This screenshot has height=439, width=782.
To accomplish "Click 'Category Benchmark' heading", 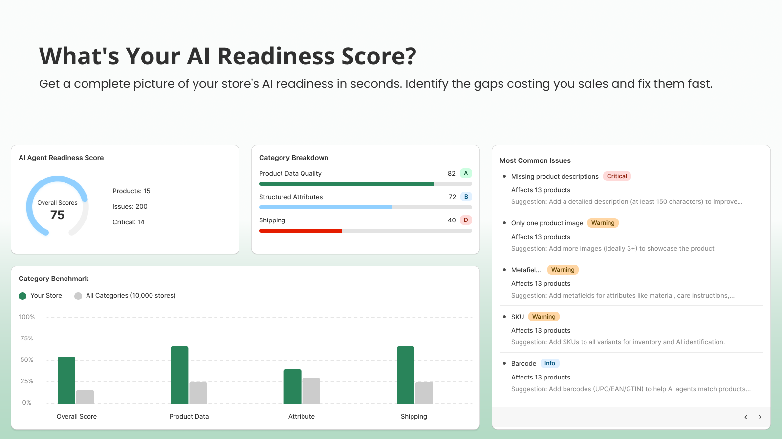I will pos(54,279).
